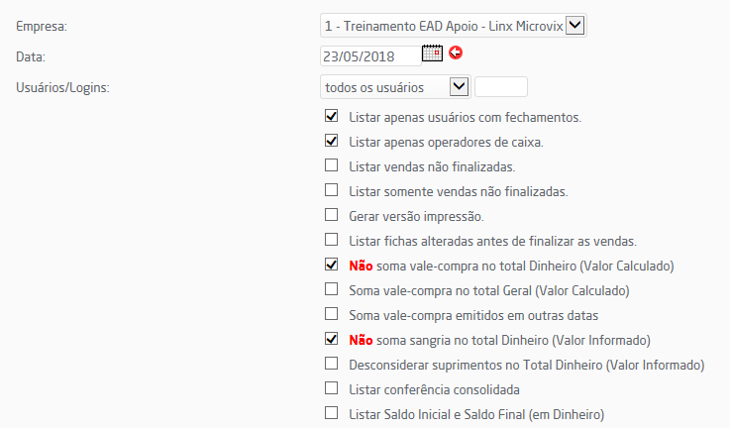Uncheck 'Não soma sangria no total Dinheiro'
The width and height of the screenshot is (730, 428).
[332, 339]
